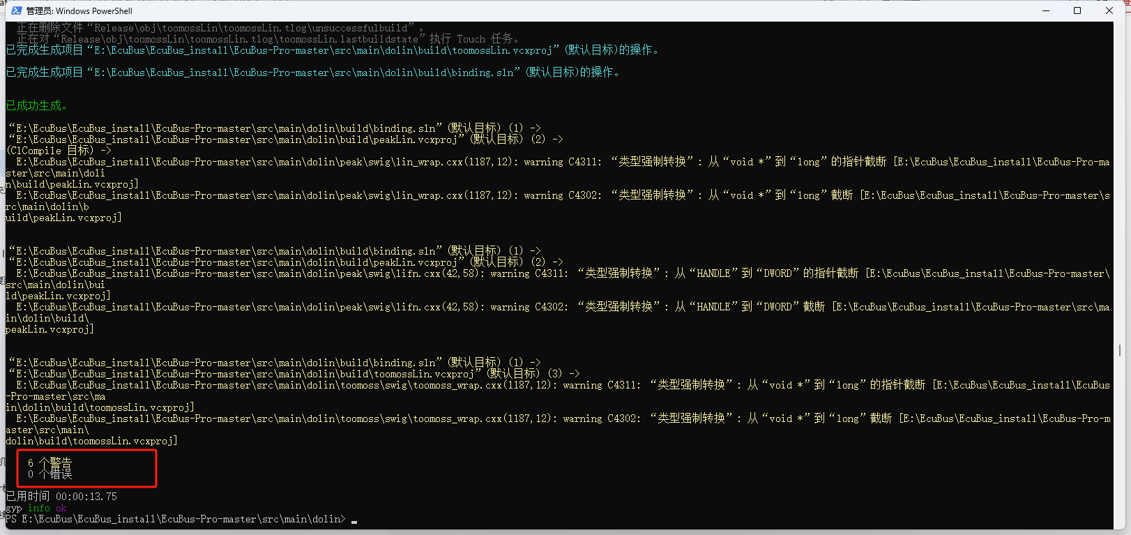Viewport: 1131px width, 535px height.
Task: Click the 0 个错误 summary line
Action: point(50,474)
